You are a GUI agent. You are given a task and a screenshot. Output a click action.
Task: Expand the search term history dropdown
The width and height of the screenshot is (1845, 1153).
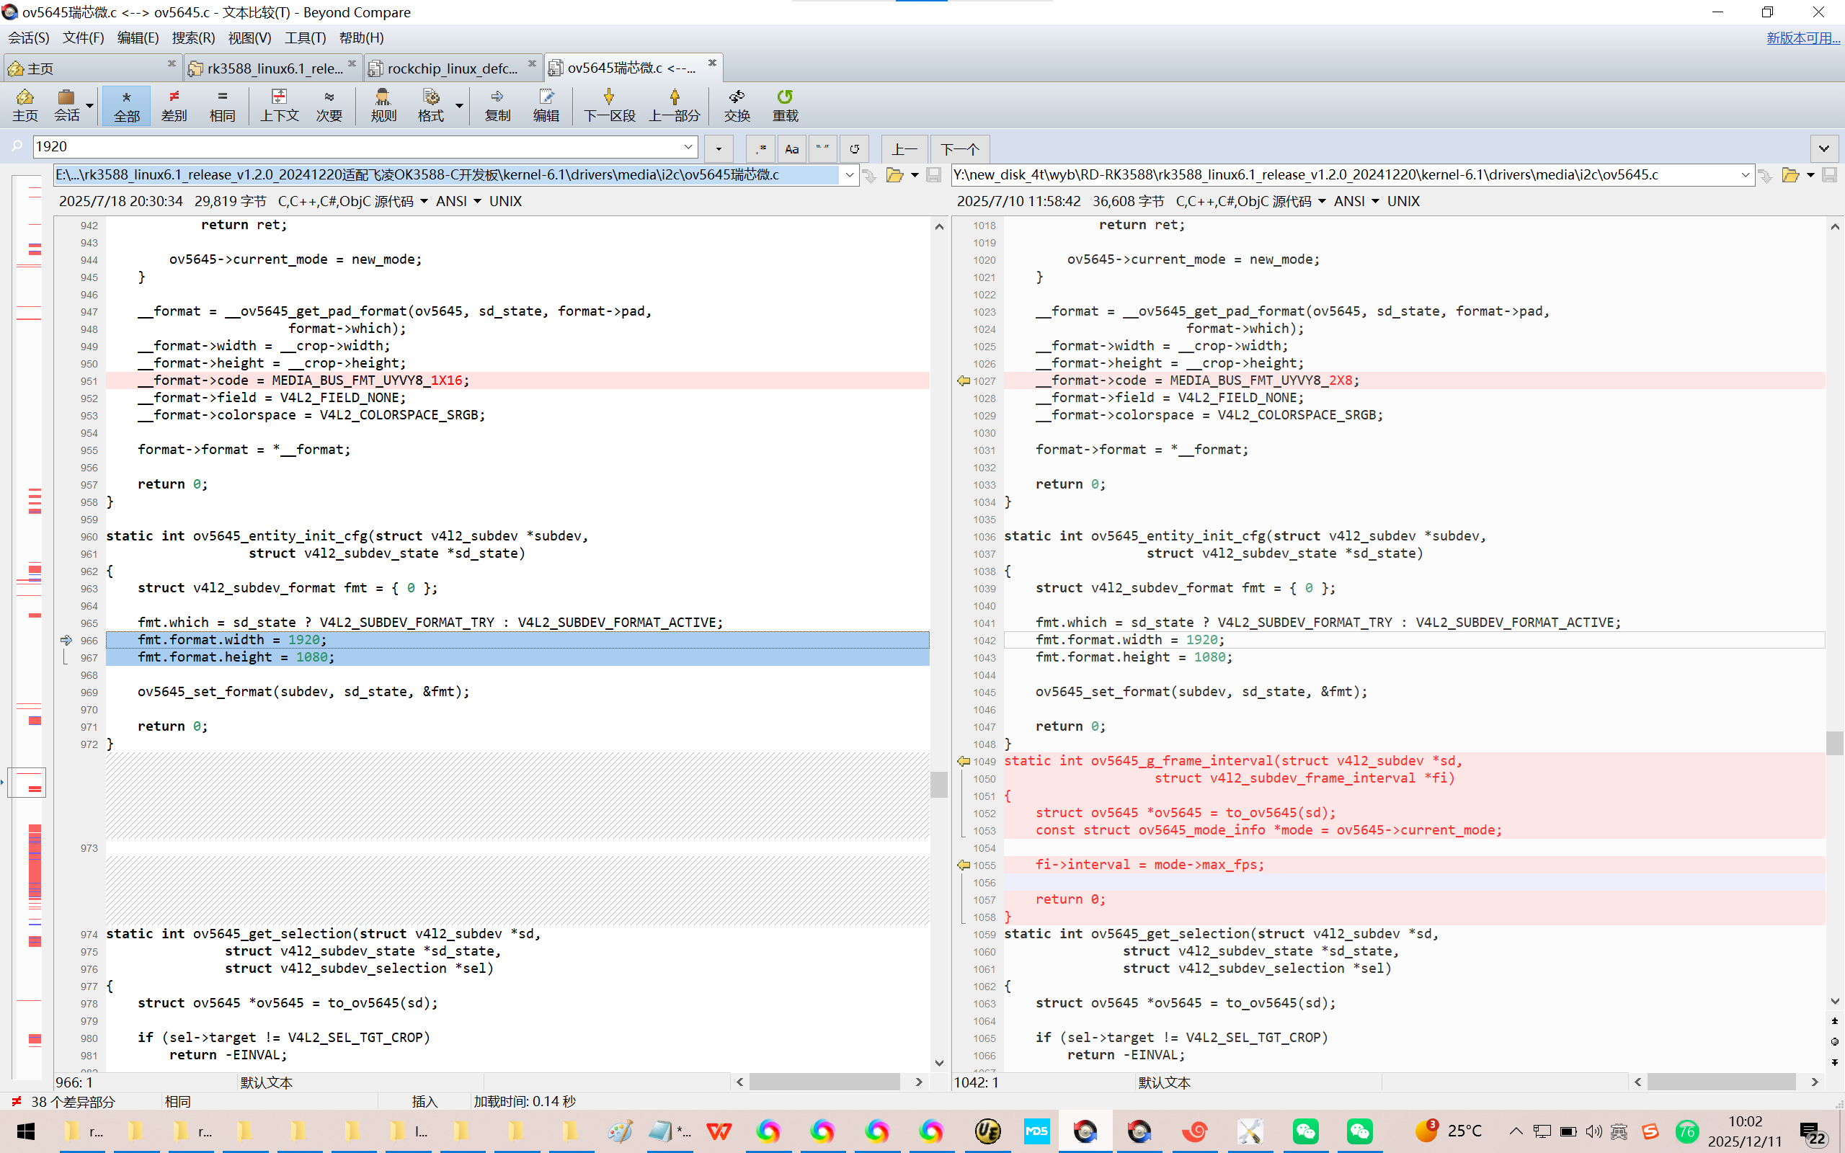[688, 146]
